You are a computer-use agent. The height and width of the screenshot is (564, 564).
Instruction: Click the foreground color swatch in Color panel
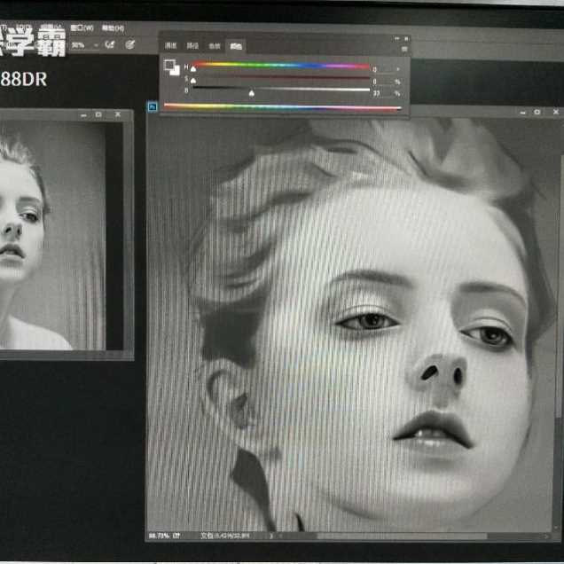tap(168, 65)
